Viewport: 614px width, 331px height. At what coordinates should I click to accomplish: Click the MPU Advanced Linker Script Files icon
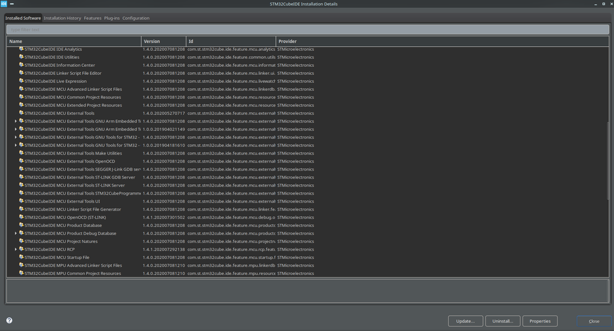point(22,265)
